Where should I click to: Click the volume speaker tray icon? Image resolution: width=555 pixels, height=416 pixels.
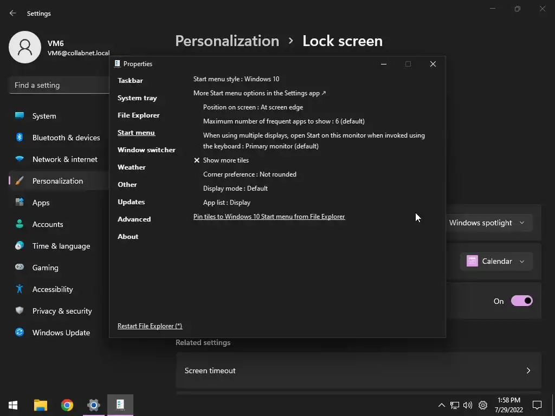468,405
